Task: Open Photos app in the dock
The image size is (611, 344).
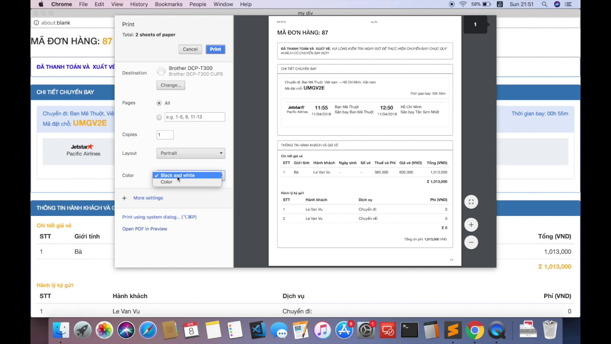Action: (x=104, y=330)
